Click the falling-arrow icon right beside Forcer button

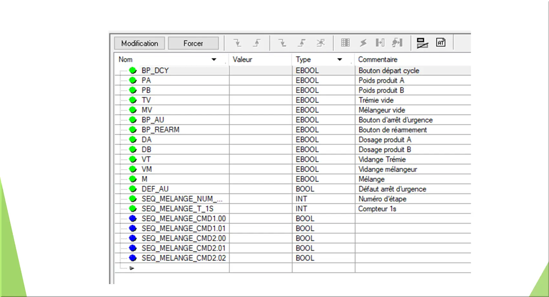pyautogui.click(x=237, y=43)
